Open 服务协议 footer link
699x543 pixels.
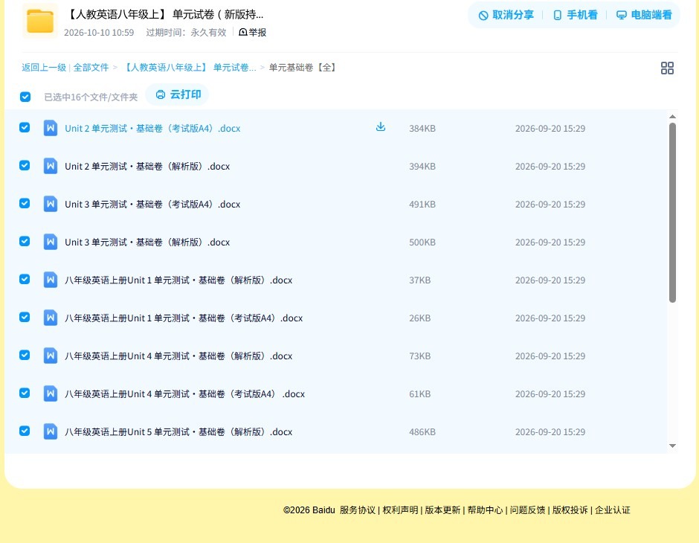358,510
